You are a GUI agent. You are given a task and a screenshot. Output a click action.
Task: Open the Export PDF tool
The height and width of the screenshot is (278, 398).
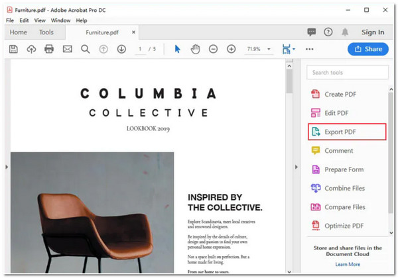pyautogui.click(x=347, y=132)
